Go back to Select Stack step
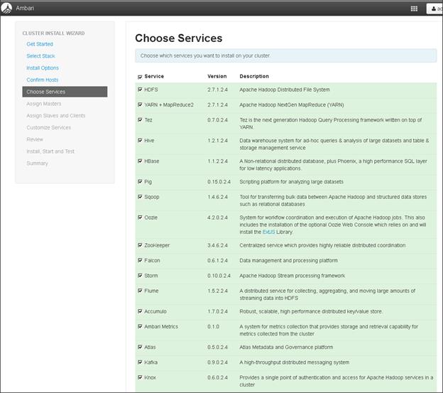The width and height of the screenshot is (443, 393). [x=40, y=56]
